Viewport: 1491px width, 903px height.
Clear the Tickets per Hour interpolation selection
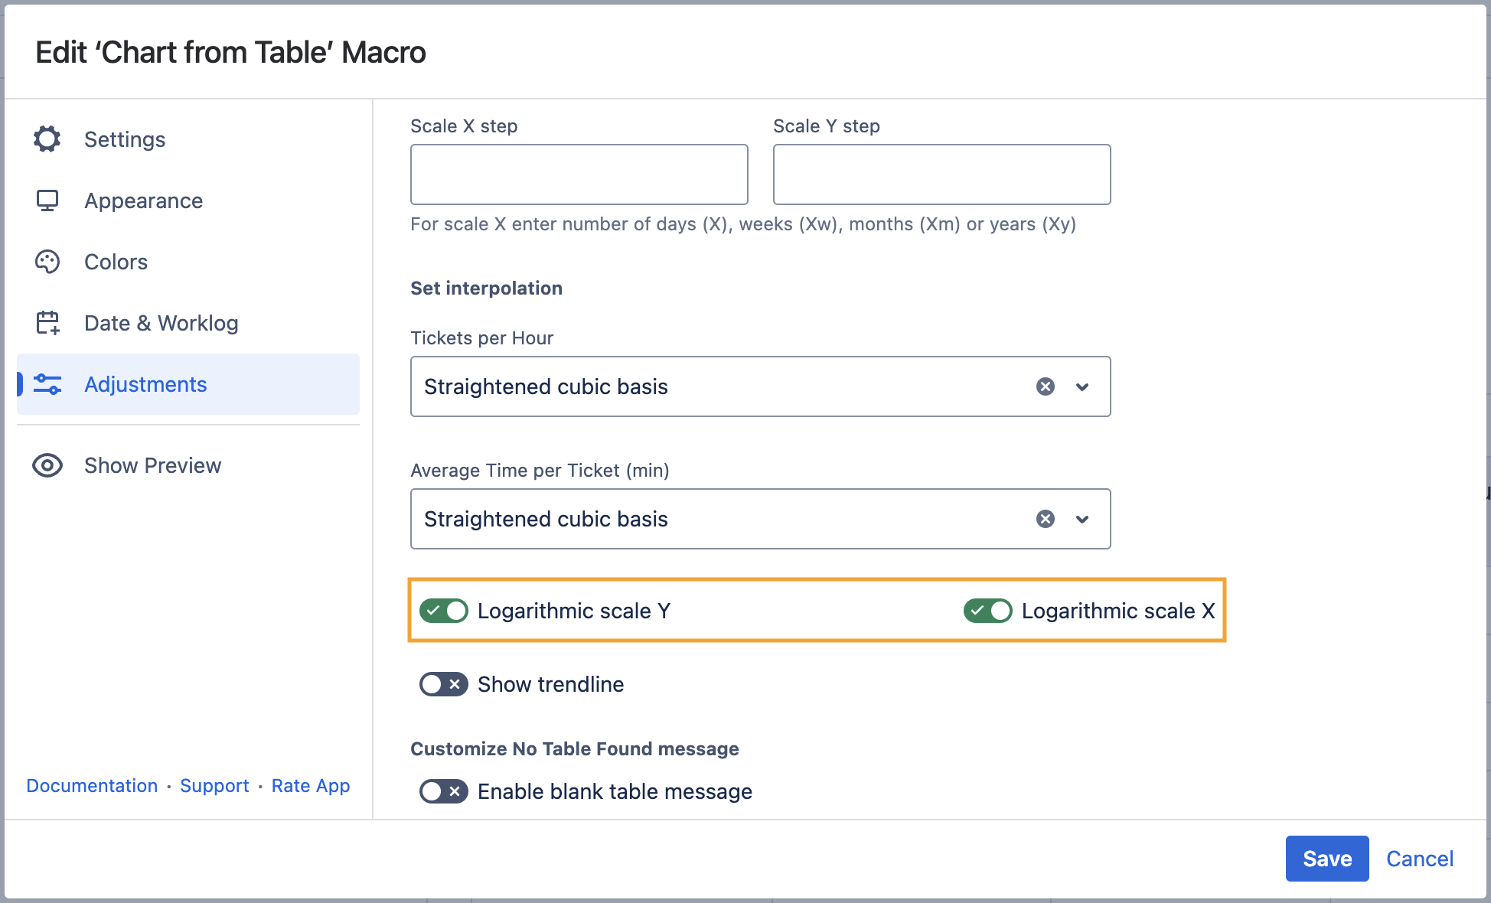[x=1046, y=386]
